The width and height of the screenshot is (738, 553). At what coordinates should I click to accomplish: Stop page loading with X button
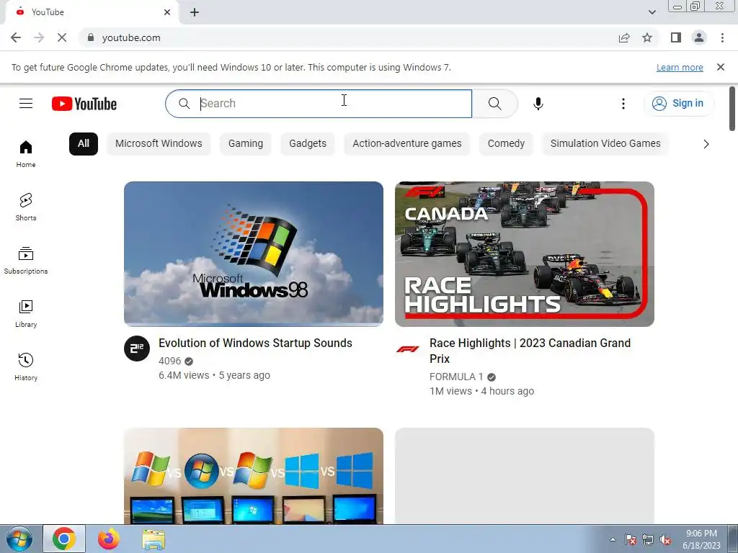tap(62, 37)
